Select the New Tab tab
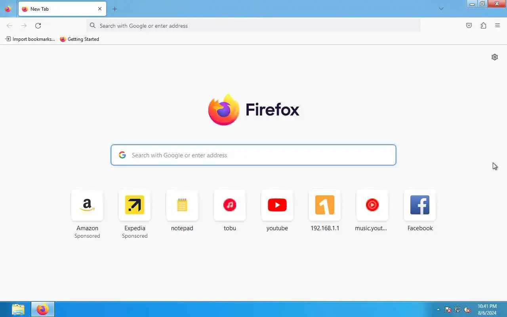507x317 pixels. [62, 9]
